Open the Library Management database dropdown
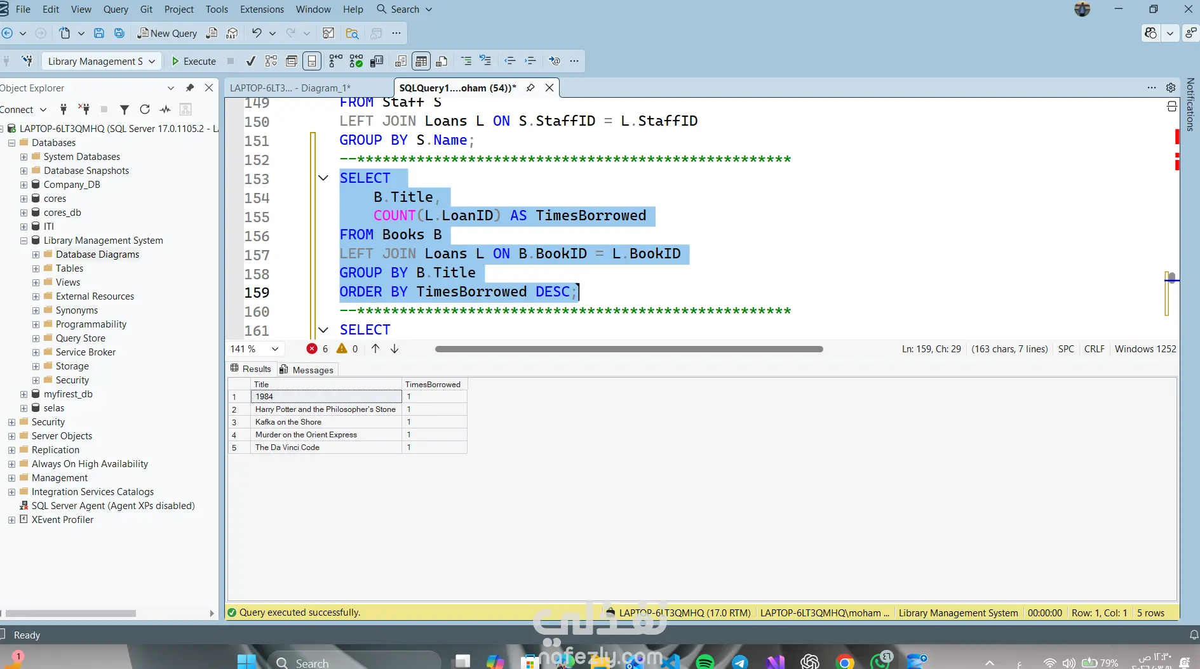The height and width of the screenshot is (669, 1200). [x=100, y=61]
